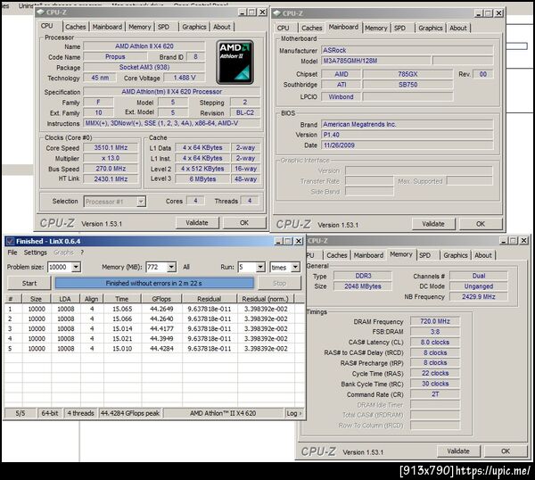Click mainboard Model M3A785GMH/128M
535x480 pixels.
(x=376, y=61)
